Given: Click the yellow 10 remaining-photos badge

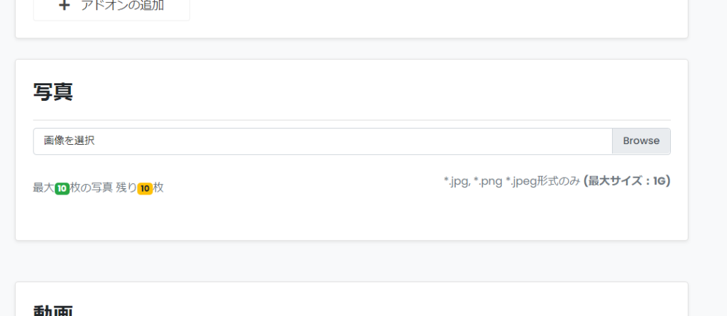Looking at the screenshot, I should (145, 188).
